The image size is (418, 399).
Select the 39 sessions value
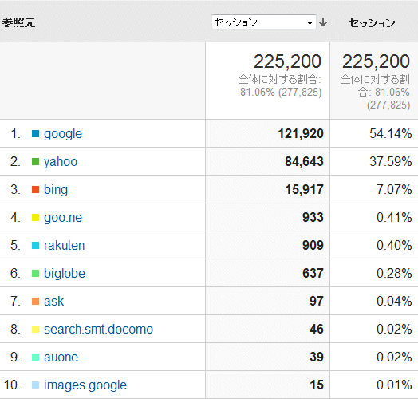[x=317, y=358]
